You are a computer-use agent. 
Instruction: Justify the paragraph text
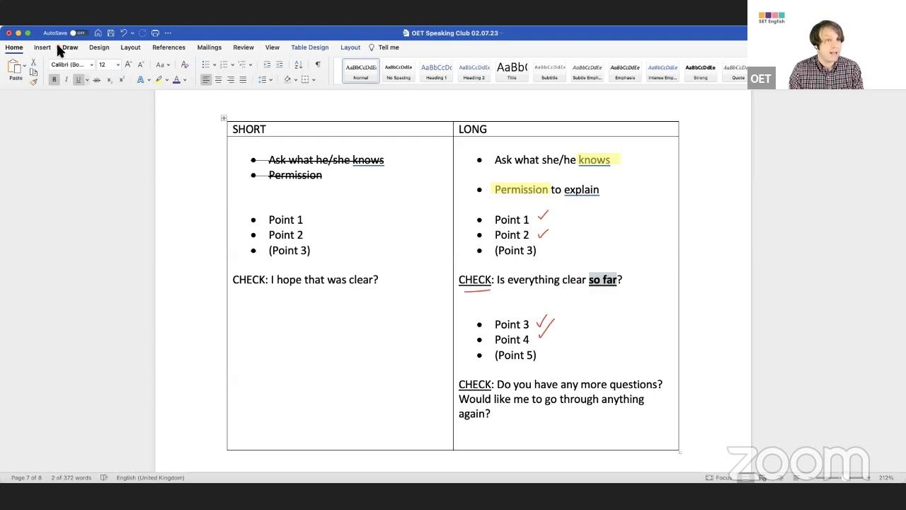point(243,80)
